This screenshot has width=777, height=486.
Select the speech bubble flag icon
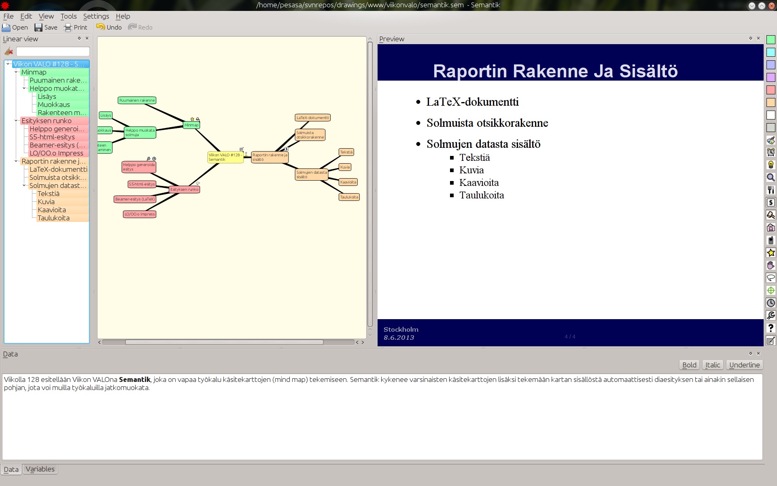click(x=771, y=278)
